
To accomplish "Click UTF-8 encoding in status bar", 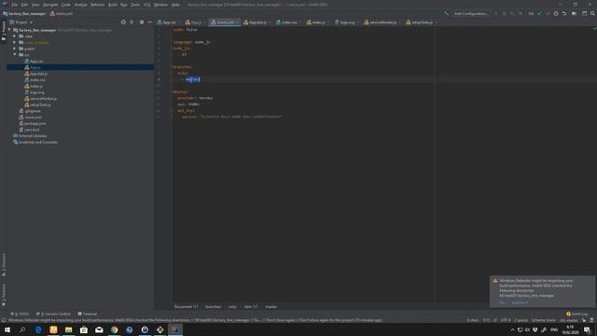I will pos(506,320).
